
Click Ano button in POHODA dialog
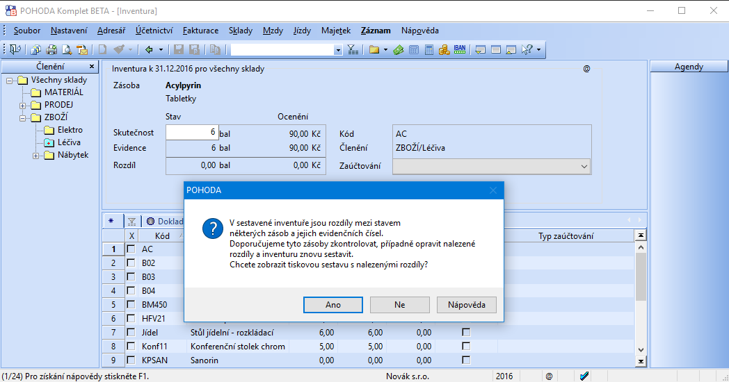click(x=333, y=305)
